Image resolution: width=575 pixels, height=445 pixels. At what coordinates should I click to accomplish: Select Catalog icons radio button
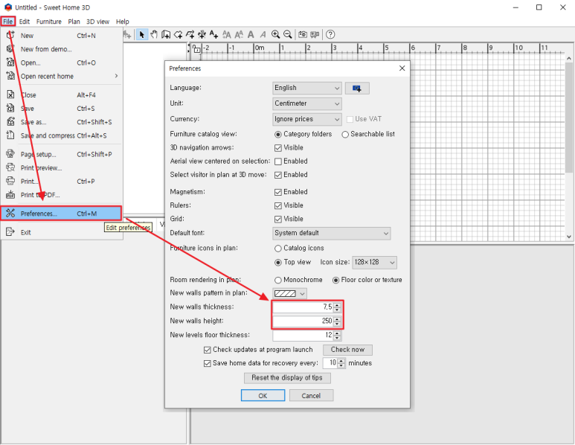click(x=278, y=249)
